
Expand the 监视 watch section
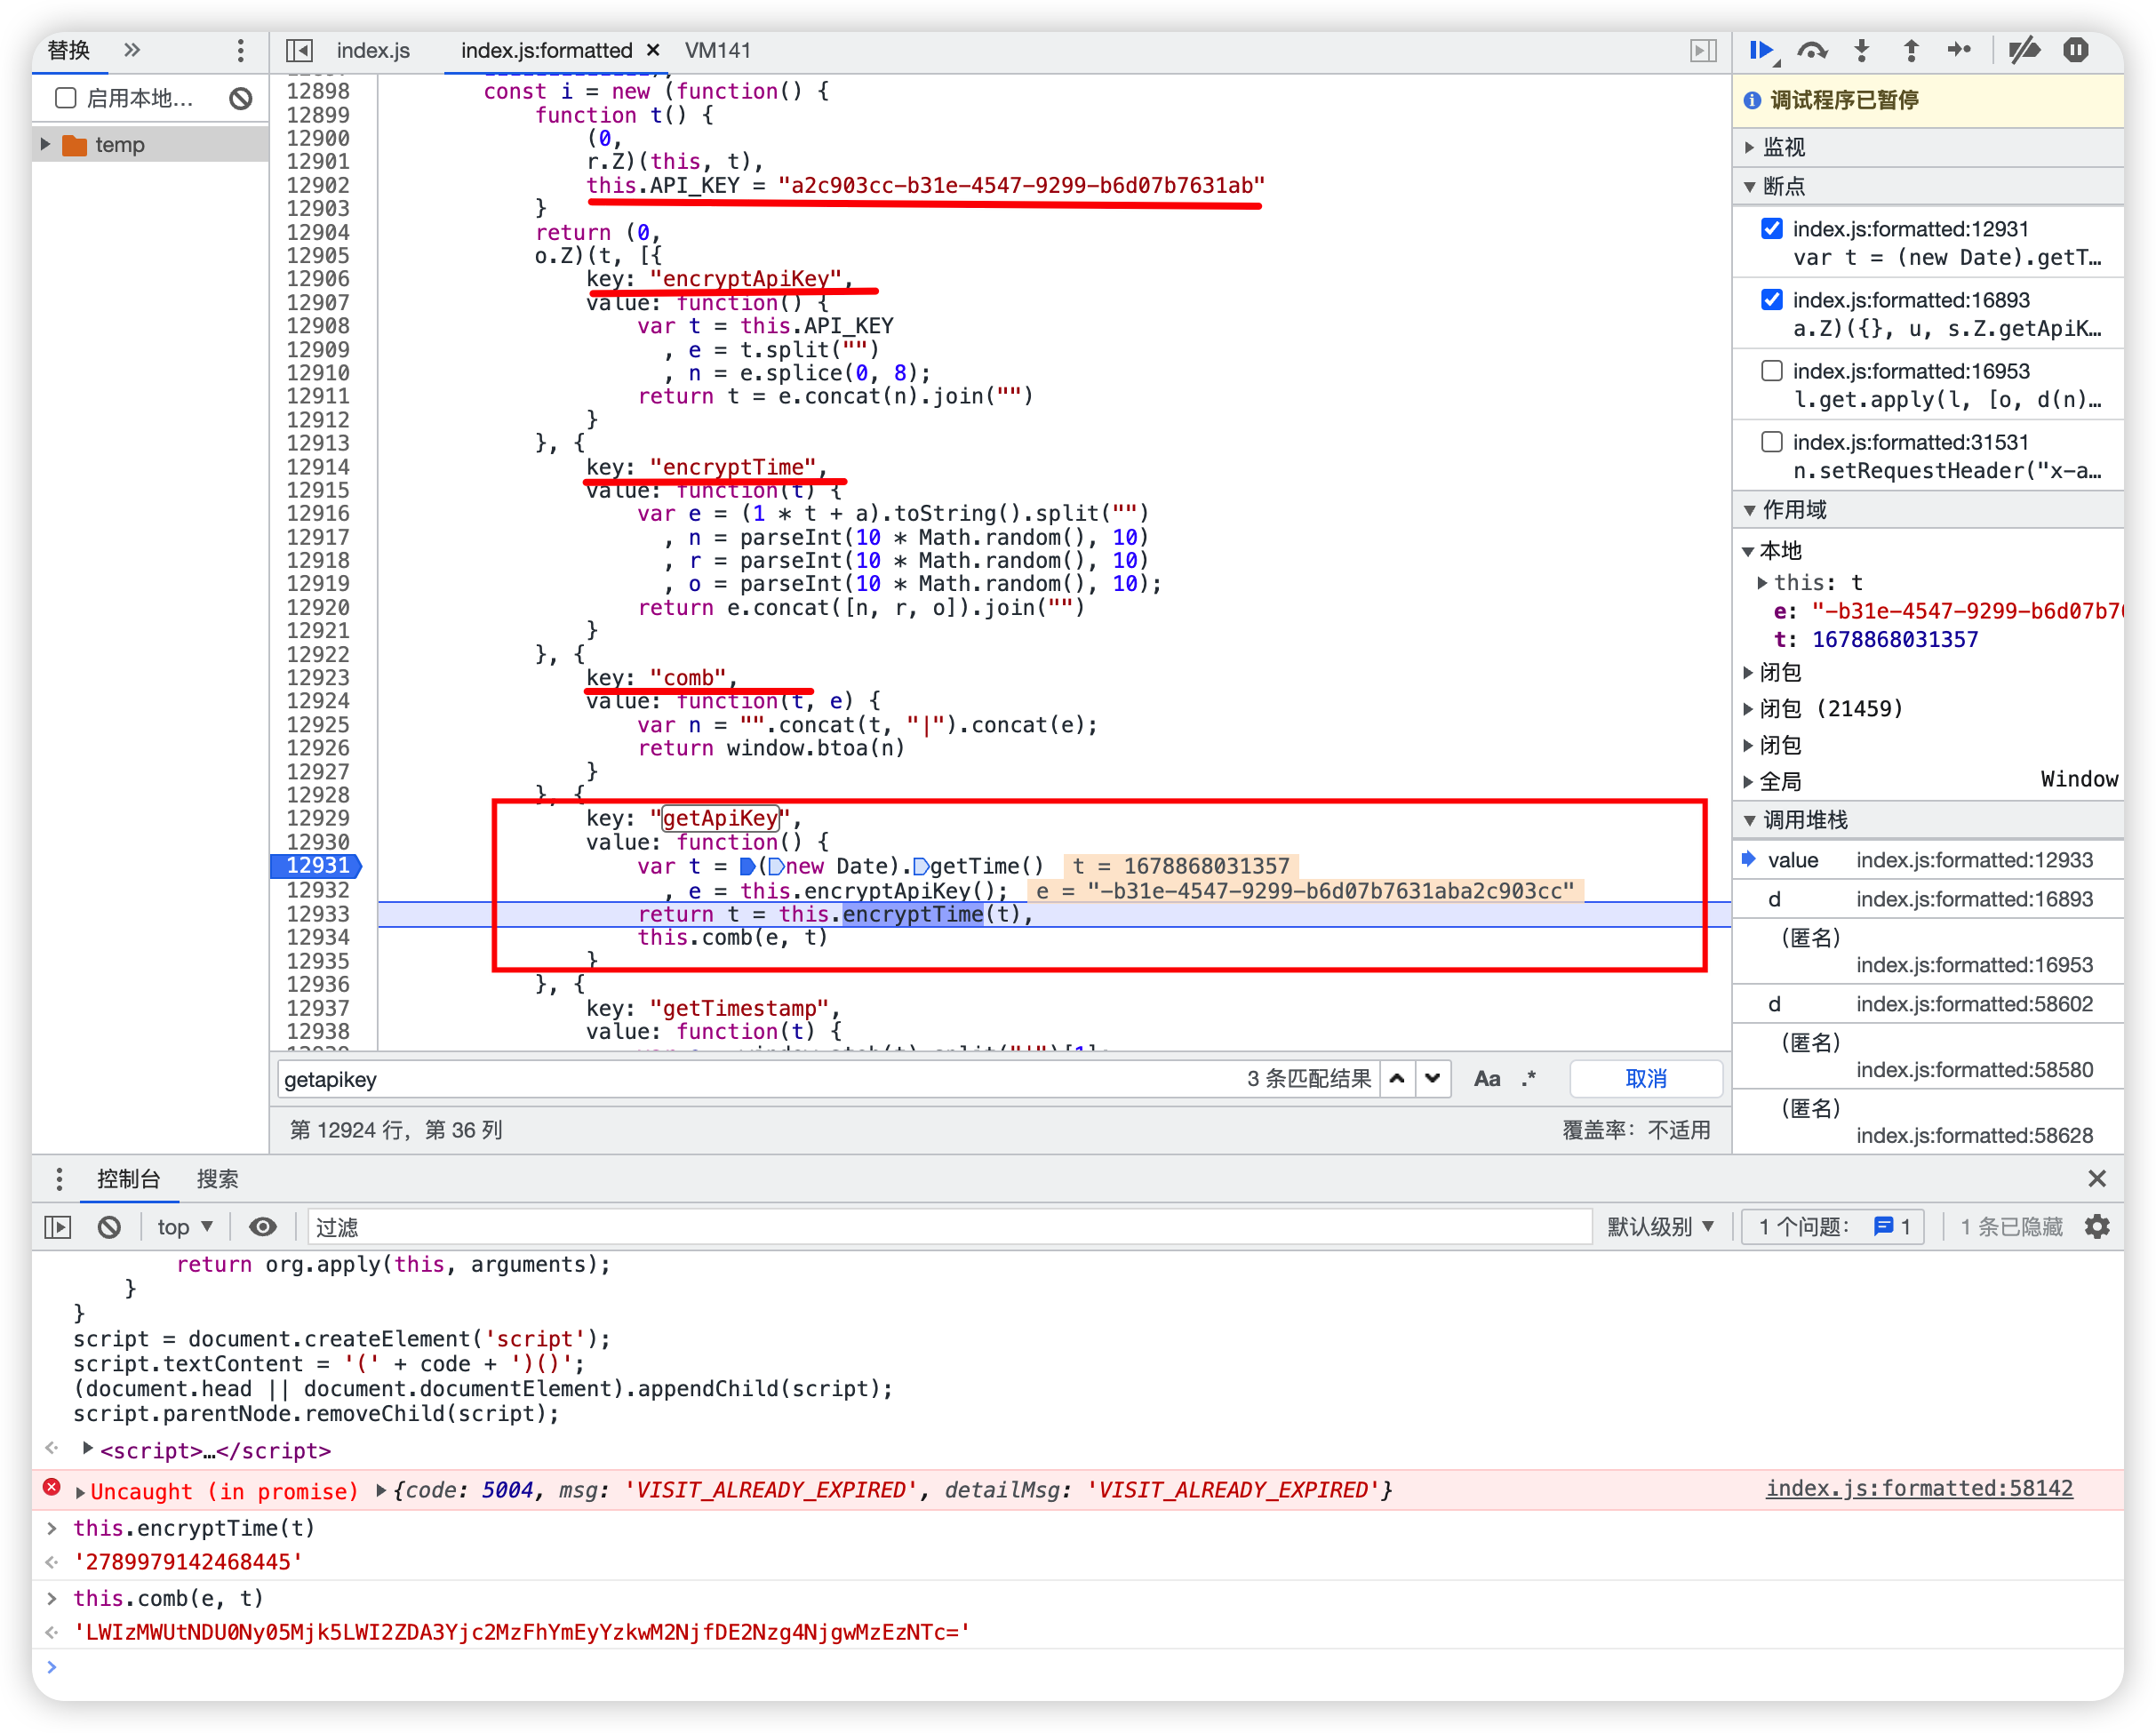[1749, 147]
